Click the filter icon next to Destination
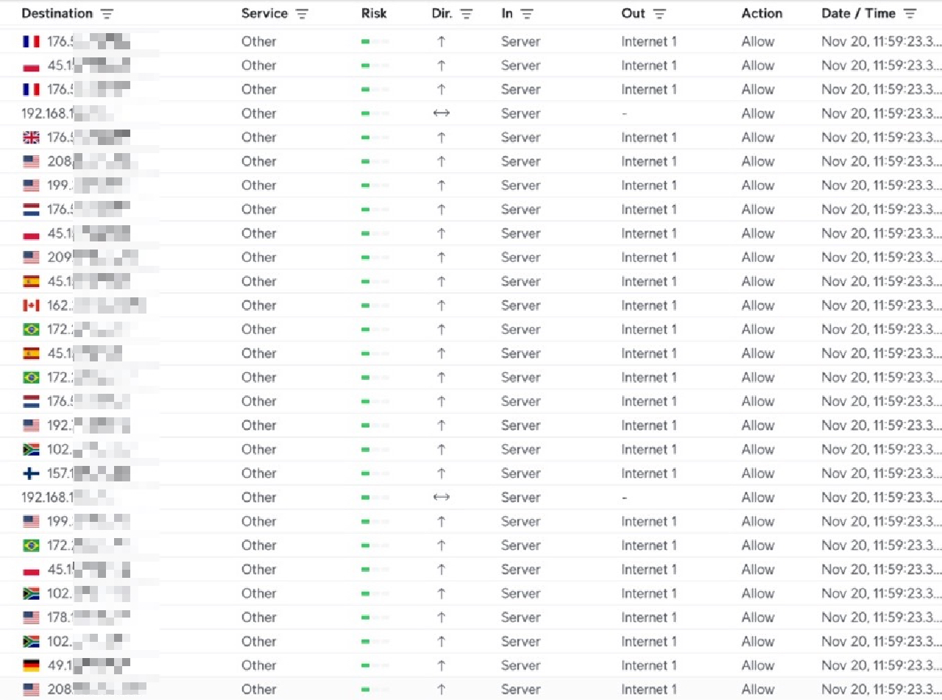The height and width of the screenshot is (700, 942). (x=107, y=14)
